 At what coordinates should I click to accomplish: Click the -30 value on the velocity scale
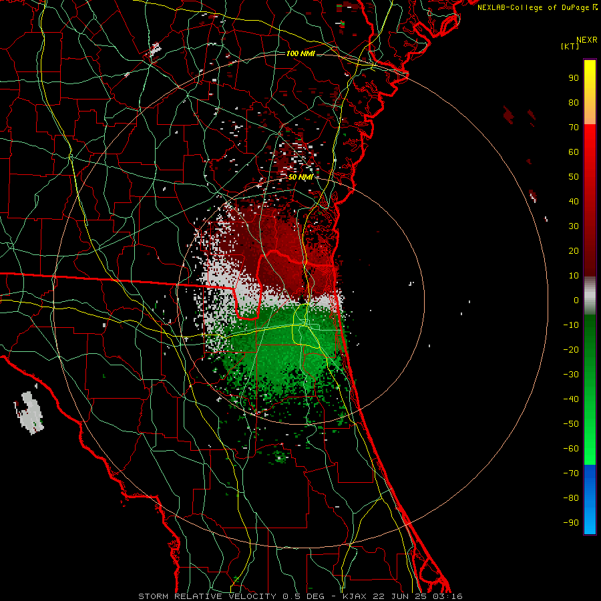[x=571, y=375]
